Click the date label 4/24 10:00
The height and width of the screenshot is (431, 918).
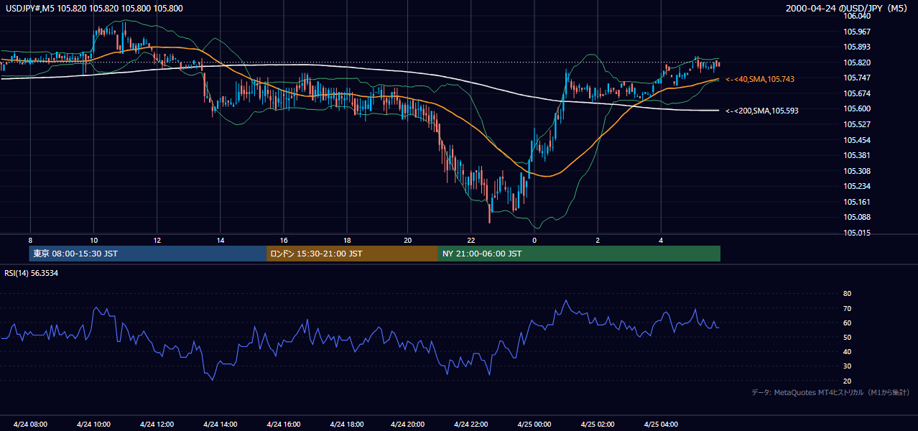pos(93,424)
